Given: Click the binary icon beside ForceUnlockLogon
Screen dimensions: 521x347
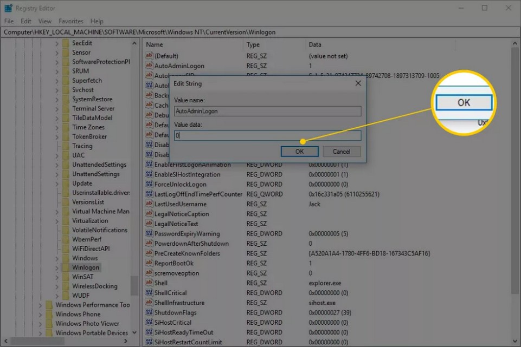Looking at the screenshot, I should (x=149, y=184).
